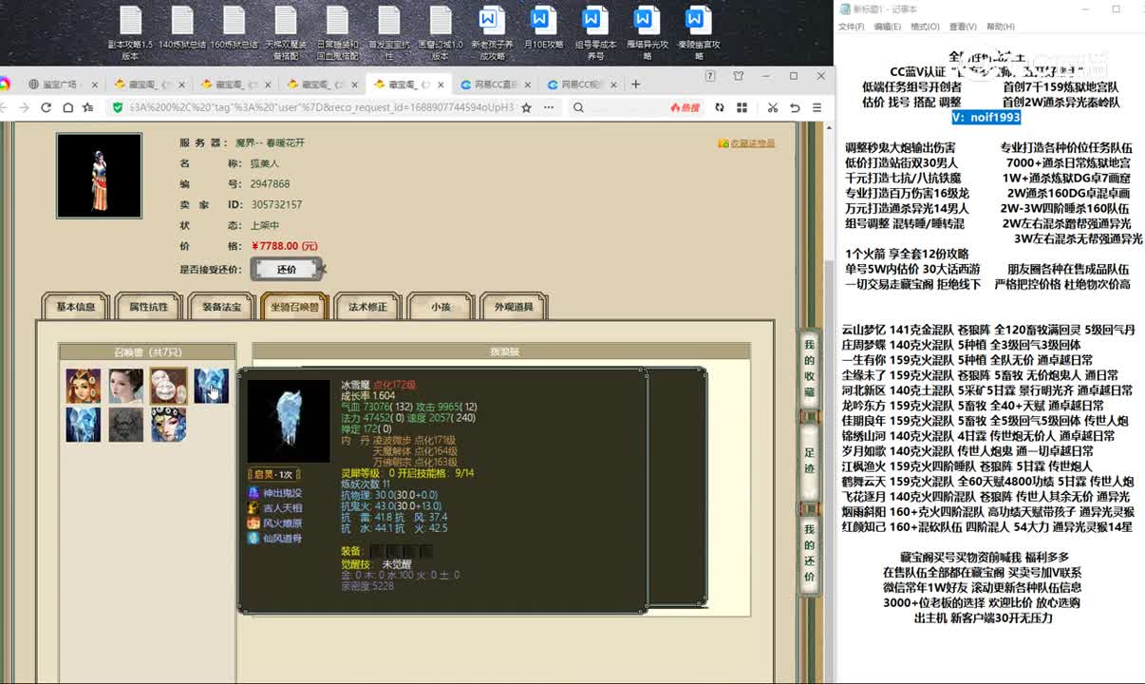Open the browser apps grid icon
The height and width of the screenshot is (684, 1145).
(x=741, y=107)
